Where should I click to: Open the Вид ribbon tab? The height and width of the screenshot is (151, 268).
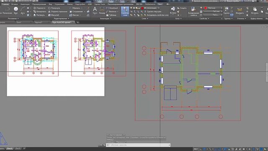pyautogui.click(x=50, y=4)
